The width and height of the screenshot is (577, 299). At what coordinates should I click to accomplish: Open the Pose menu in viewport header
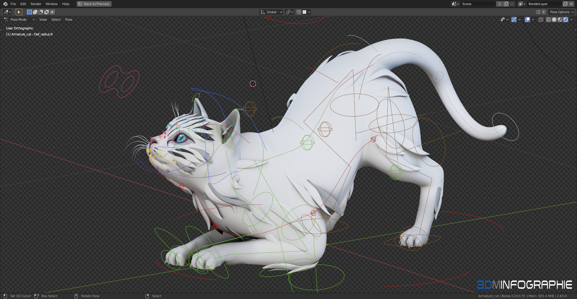point(69,20)
